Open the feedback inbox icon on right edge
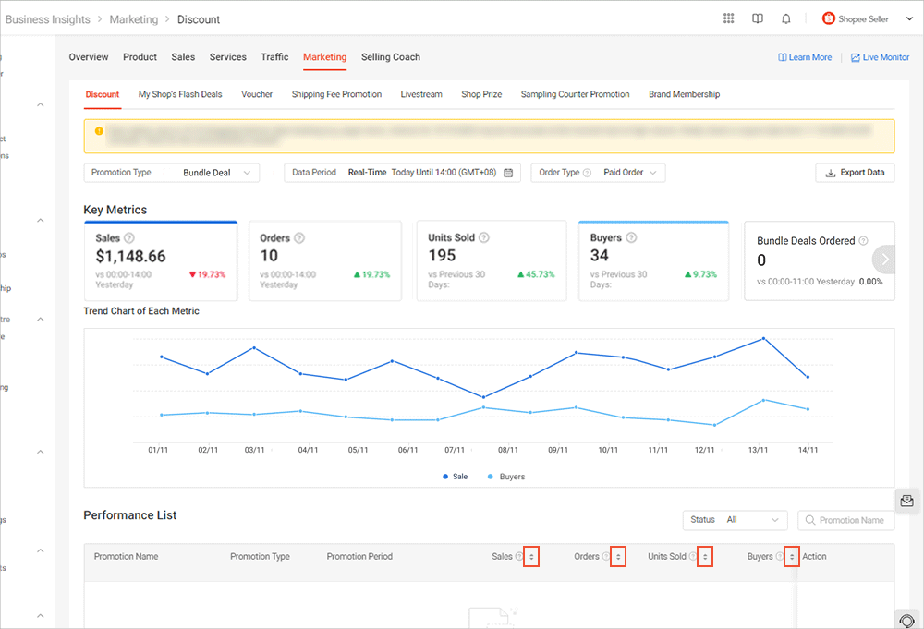 point(906,500)
